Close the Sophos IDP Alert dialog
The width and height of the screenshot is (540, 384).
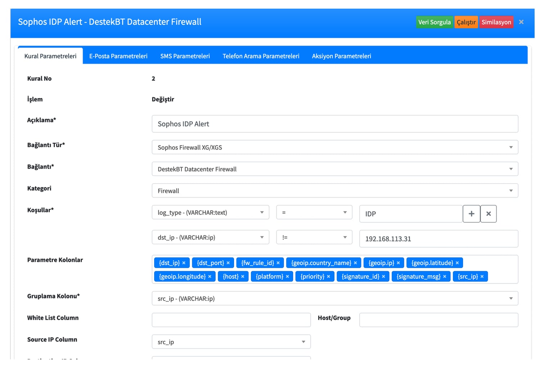[x=521, y=22]
